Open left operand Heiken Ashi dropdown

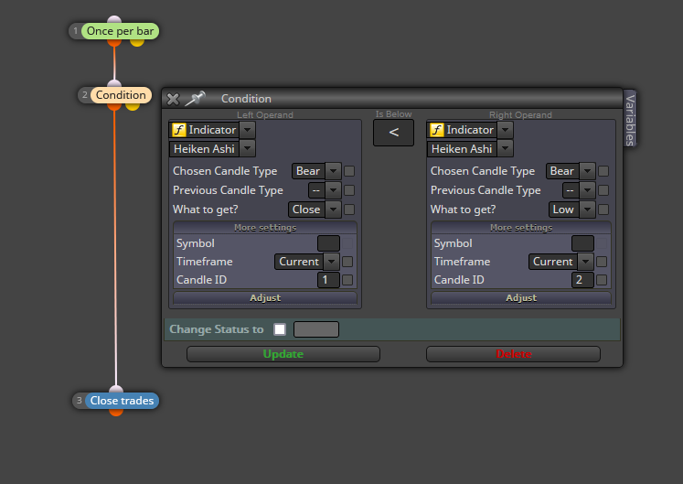[247, 149]
